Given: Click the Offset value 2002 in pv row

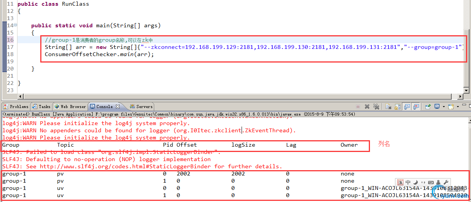Looking at the screenshot, I should coord(183,174).
